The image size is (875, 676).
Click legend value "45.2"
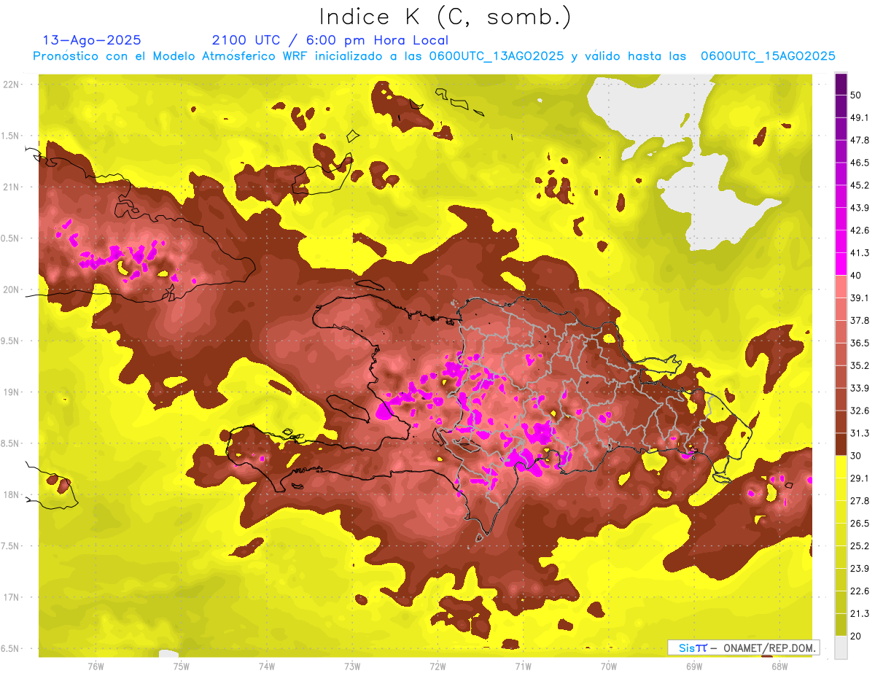click(x=860, y=185)
